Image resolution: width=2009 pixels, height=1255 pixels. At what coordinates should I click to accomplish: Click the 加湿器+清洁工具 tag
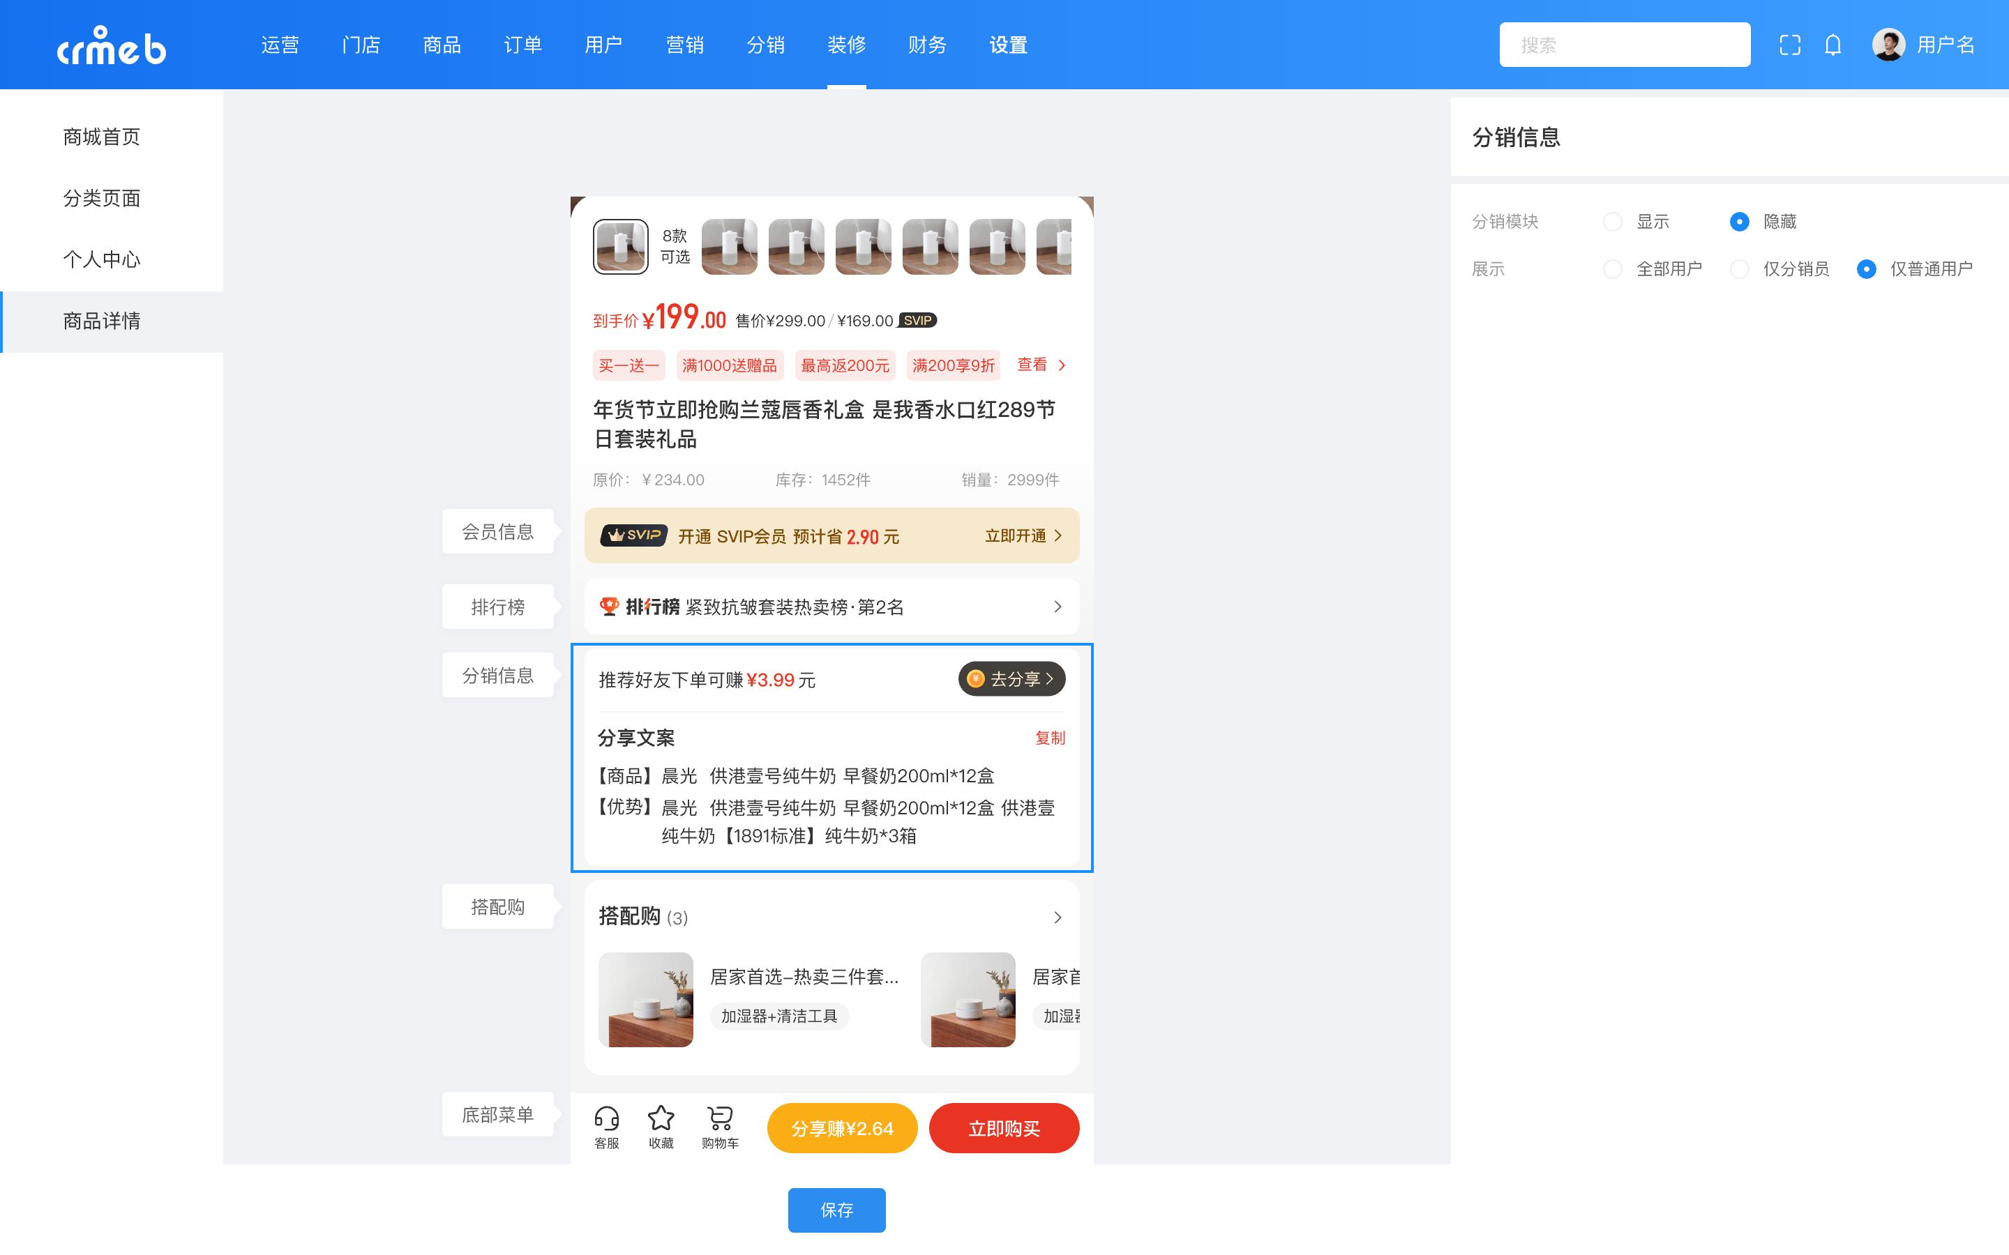point(778,1016)
